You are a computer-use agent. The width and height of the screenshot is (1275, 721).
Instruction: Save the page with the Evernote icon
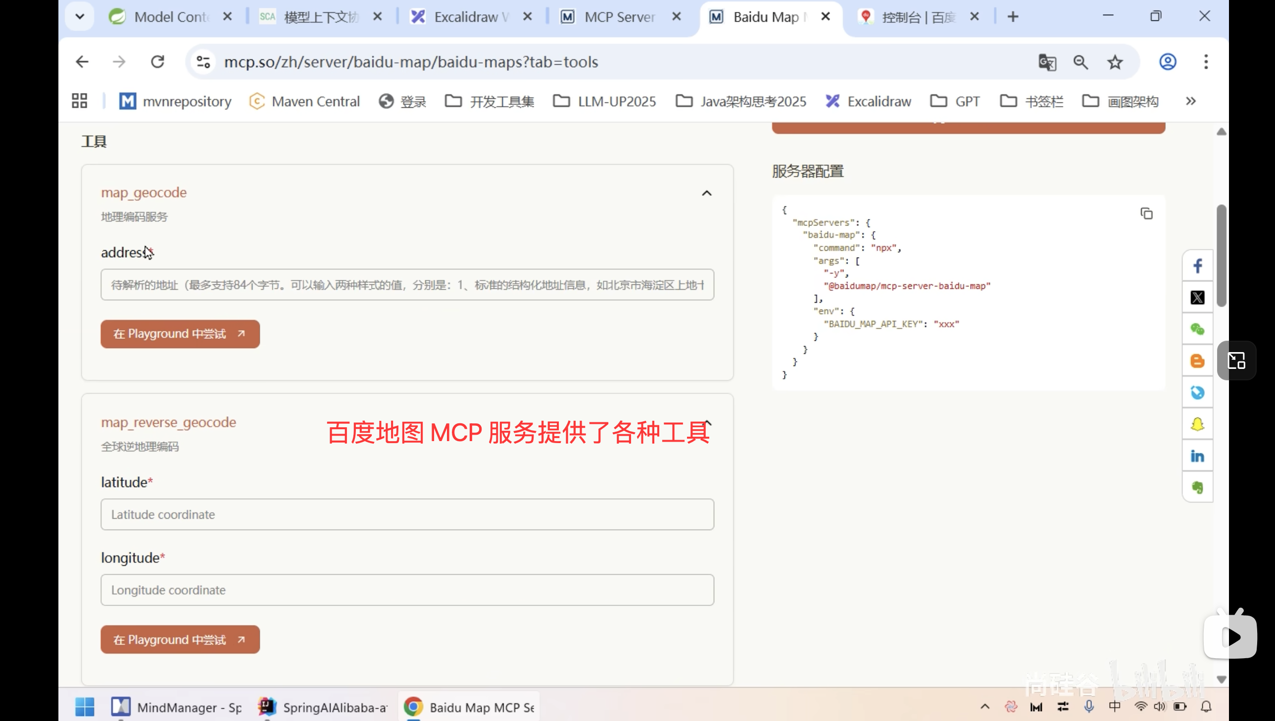[x=1198, y=487]
